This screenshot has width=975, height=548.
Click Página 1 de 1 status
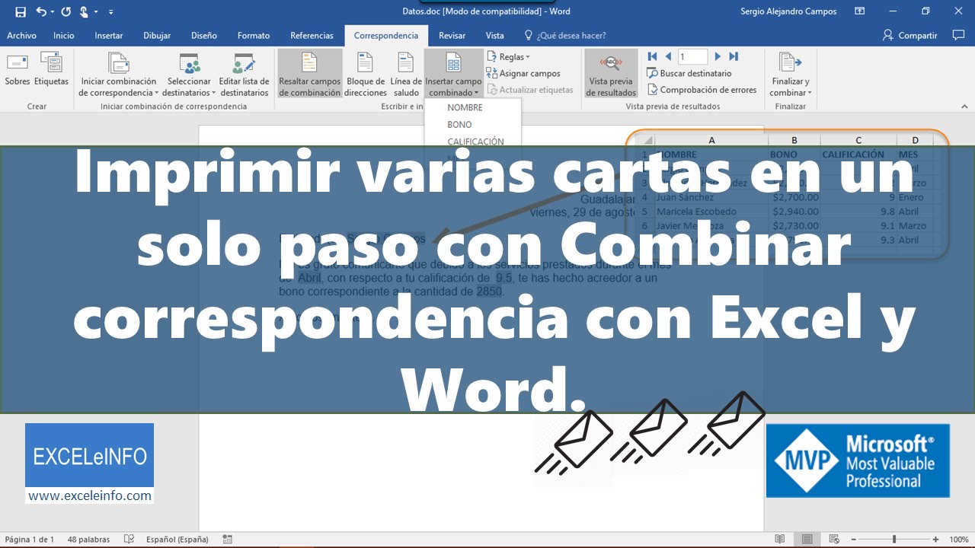tap(30, 540)
